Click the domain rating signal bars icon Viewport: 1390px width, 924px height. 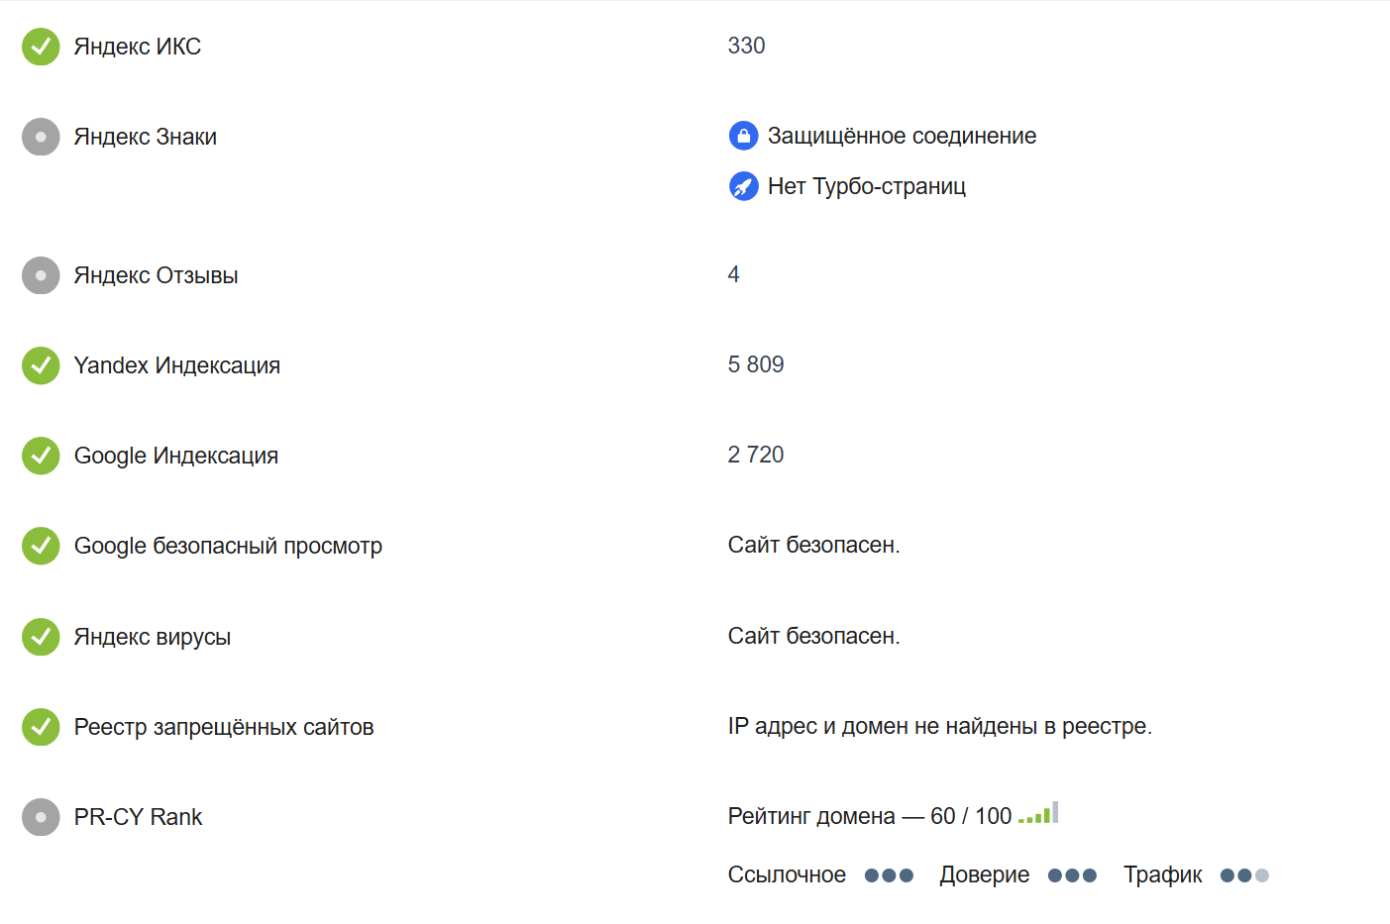point(1038,814)
